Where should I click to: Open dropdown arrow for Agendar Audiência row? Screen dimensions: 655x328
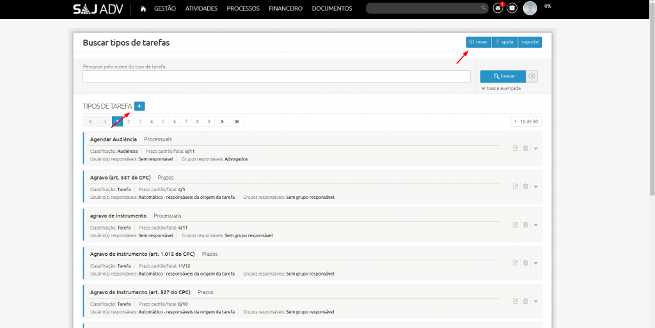(x=535, y=148)
